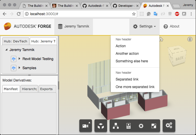The height and width of the screenshot is (135, 196).
Task: Expand the Revit Model Testing tree node
Action: 19,59
